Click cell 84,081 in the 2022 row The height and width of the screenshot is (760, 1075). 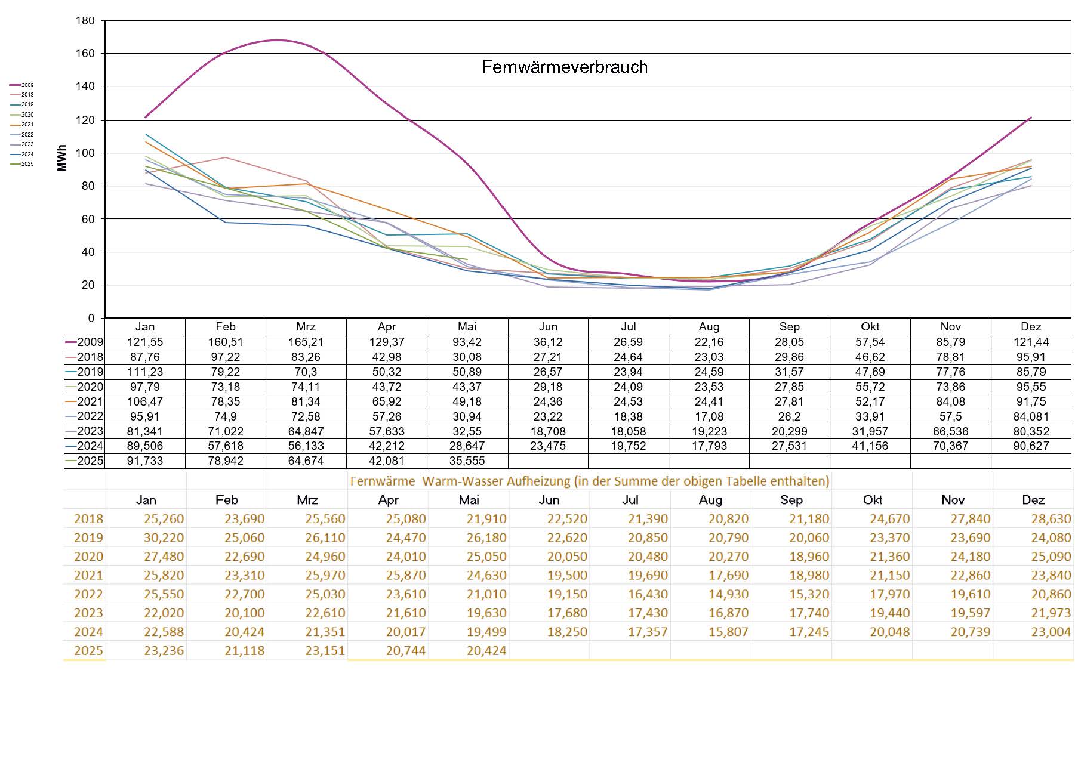click(1030, 416)
